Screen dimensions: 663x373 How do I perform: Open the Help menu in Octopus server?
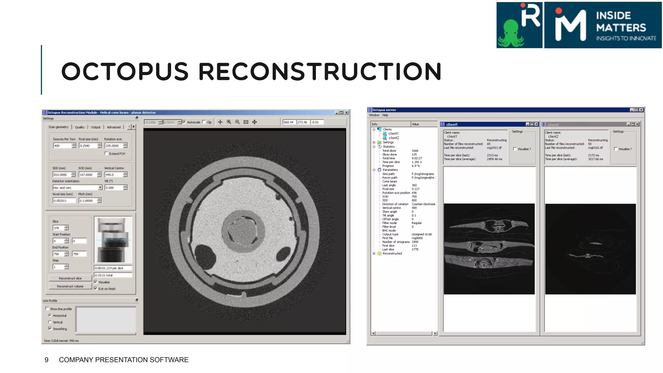[385, 115]
